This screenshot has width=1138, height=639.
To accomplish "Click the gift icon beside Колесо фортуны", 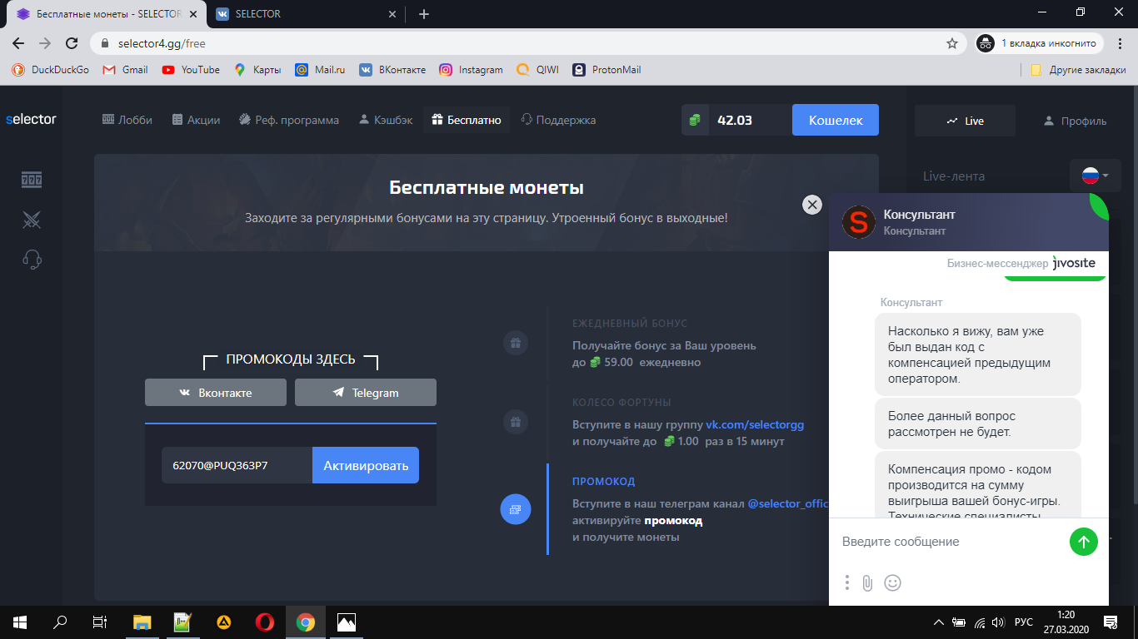I will tap(516, 422).
